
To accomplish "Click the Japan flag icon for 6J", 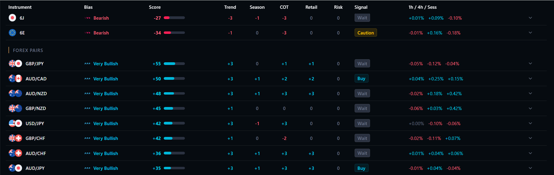I will (x=12, y=18).
